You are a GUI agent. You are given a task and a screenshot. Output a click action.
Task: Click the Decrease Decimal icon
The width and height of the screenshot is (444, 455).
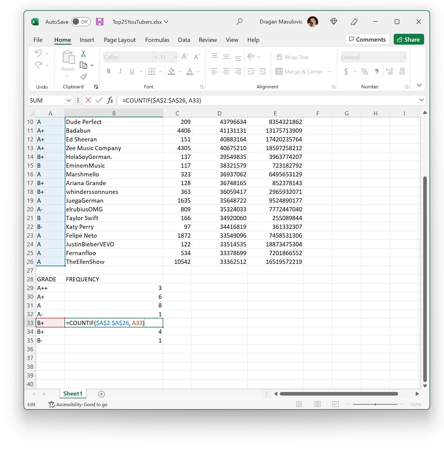click(x=401, y=71)
